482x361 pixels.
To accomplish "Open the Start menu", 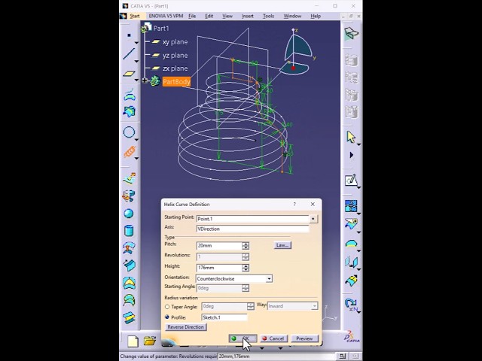I will (134, 16).
